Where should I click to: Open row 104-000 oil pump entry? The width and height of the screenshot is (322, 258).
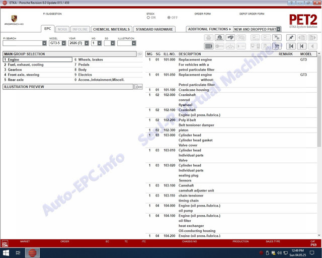pyautogui.click(x=231, y=208)
